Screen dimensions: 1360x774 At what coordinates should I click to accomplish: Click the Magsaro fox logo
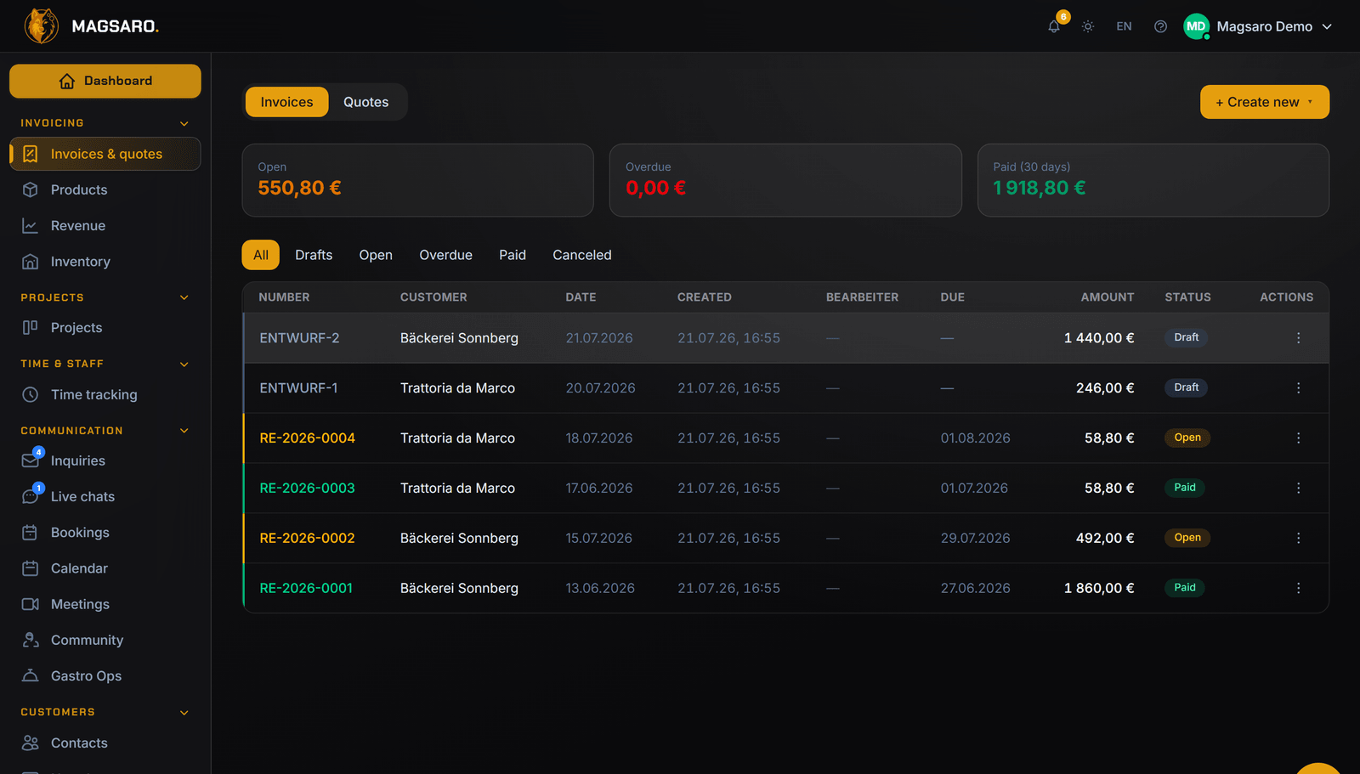pos(41,26)
